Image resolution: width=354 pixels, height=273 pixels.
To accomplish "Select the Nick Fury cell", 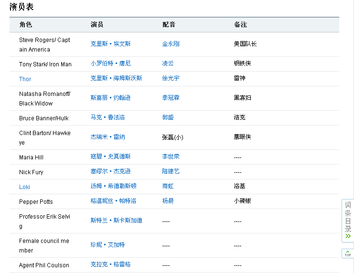I will point(31,172).
